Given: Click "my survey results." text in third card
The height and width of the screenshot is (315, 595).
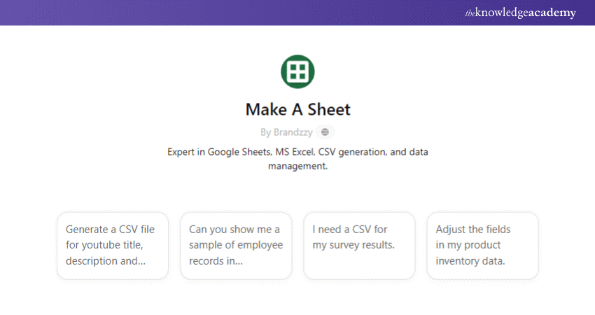Looking at the screenshot, I should pos(353,245).
